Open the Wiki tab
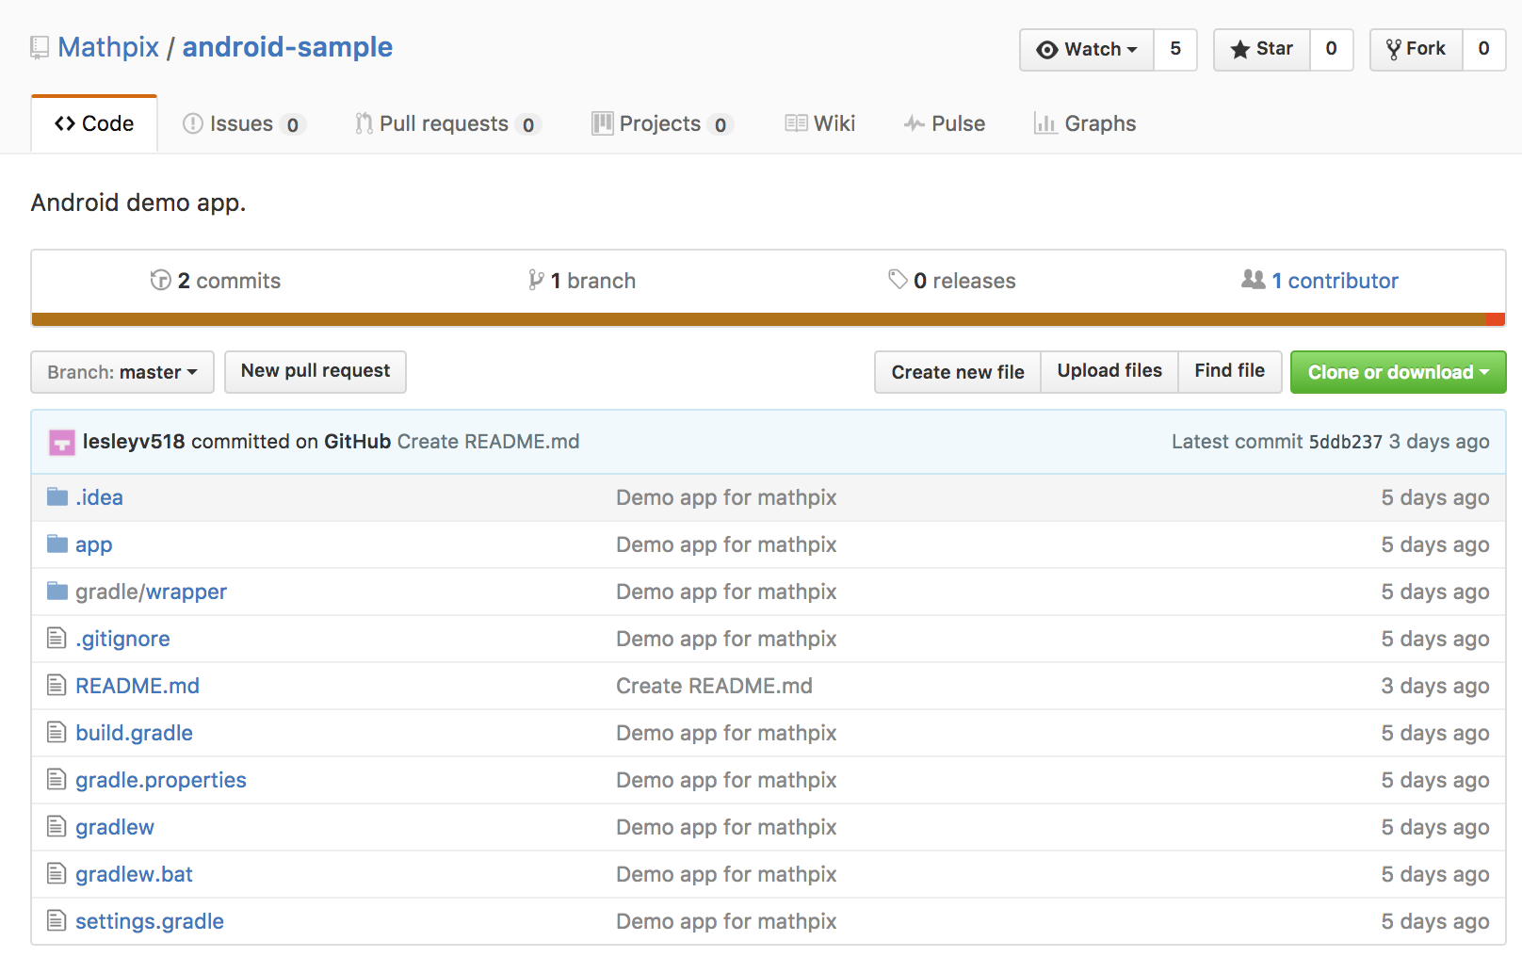 click(x=820, y=123)
